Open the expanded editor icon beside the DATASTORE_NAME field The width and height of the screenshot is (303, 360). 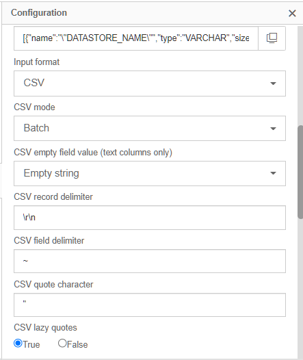[x=272, y=38]
